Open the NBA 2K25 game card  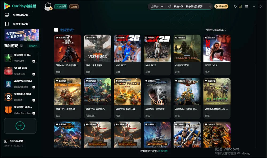(x=157, y=55)
